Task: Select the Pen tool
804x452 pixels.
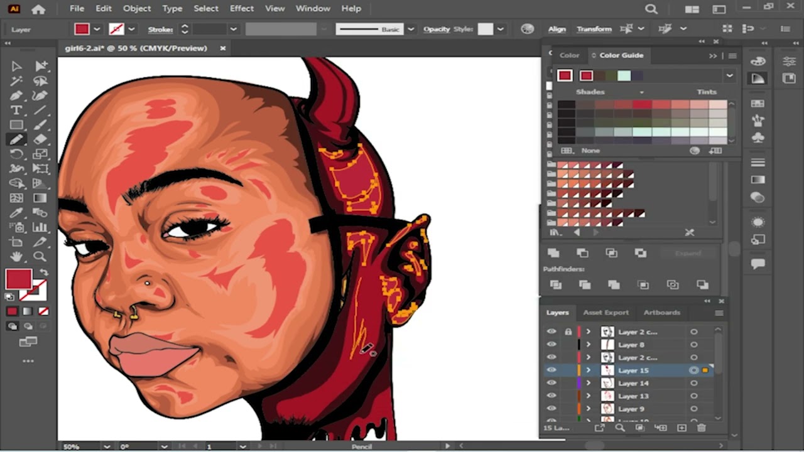Action: click(x=16, y=95)
